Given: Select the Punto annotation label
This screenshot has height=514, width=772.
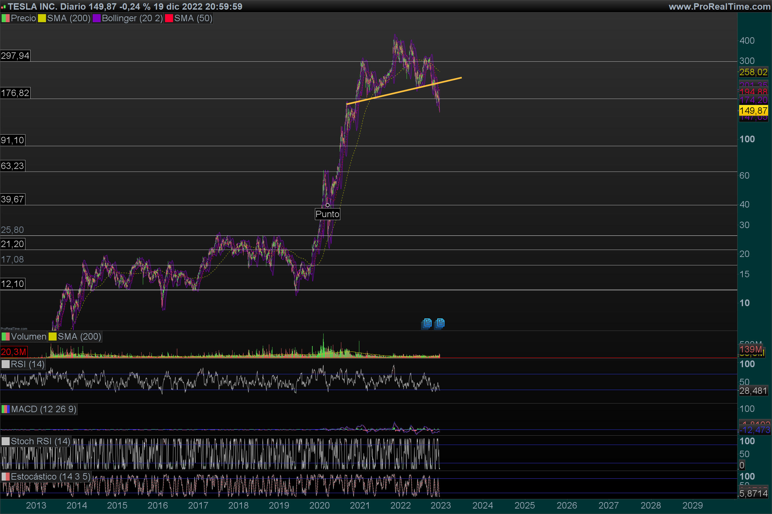Looking at the screenshot, I should click(x=327, y=214).
